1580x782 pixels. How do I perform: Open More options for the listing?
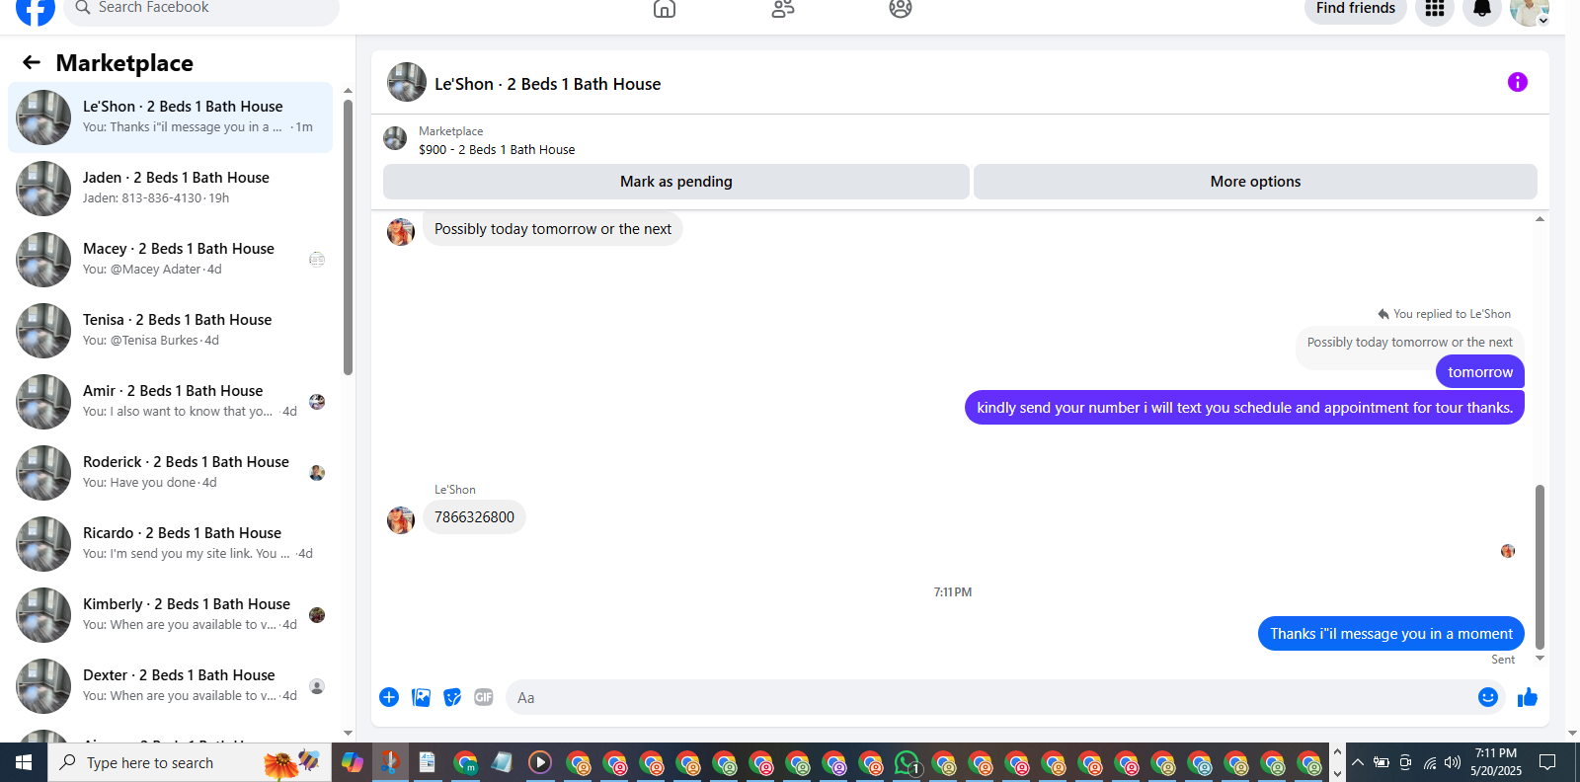point(1255,182)
